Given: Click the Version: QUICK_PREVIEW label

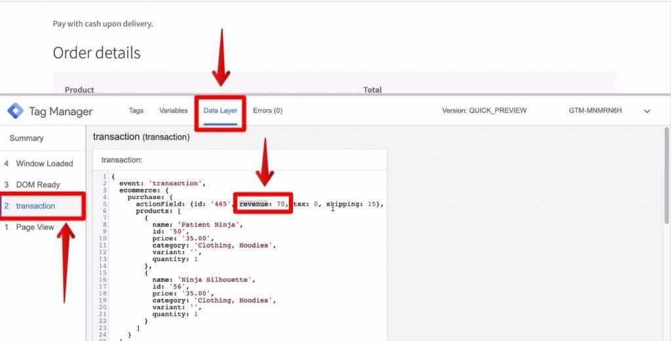Looking at the screenshot, I should coord(484,110).
